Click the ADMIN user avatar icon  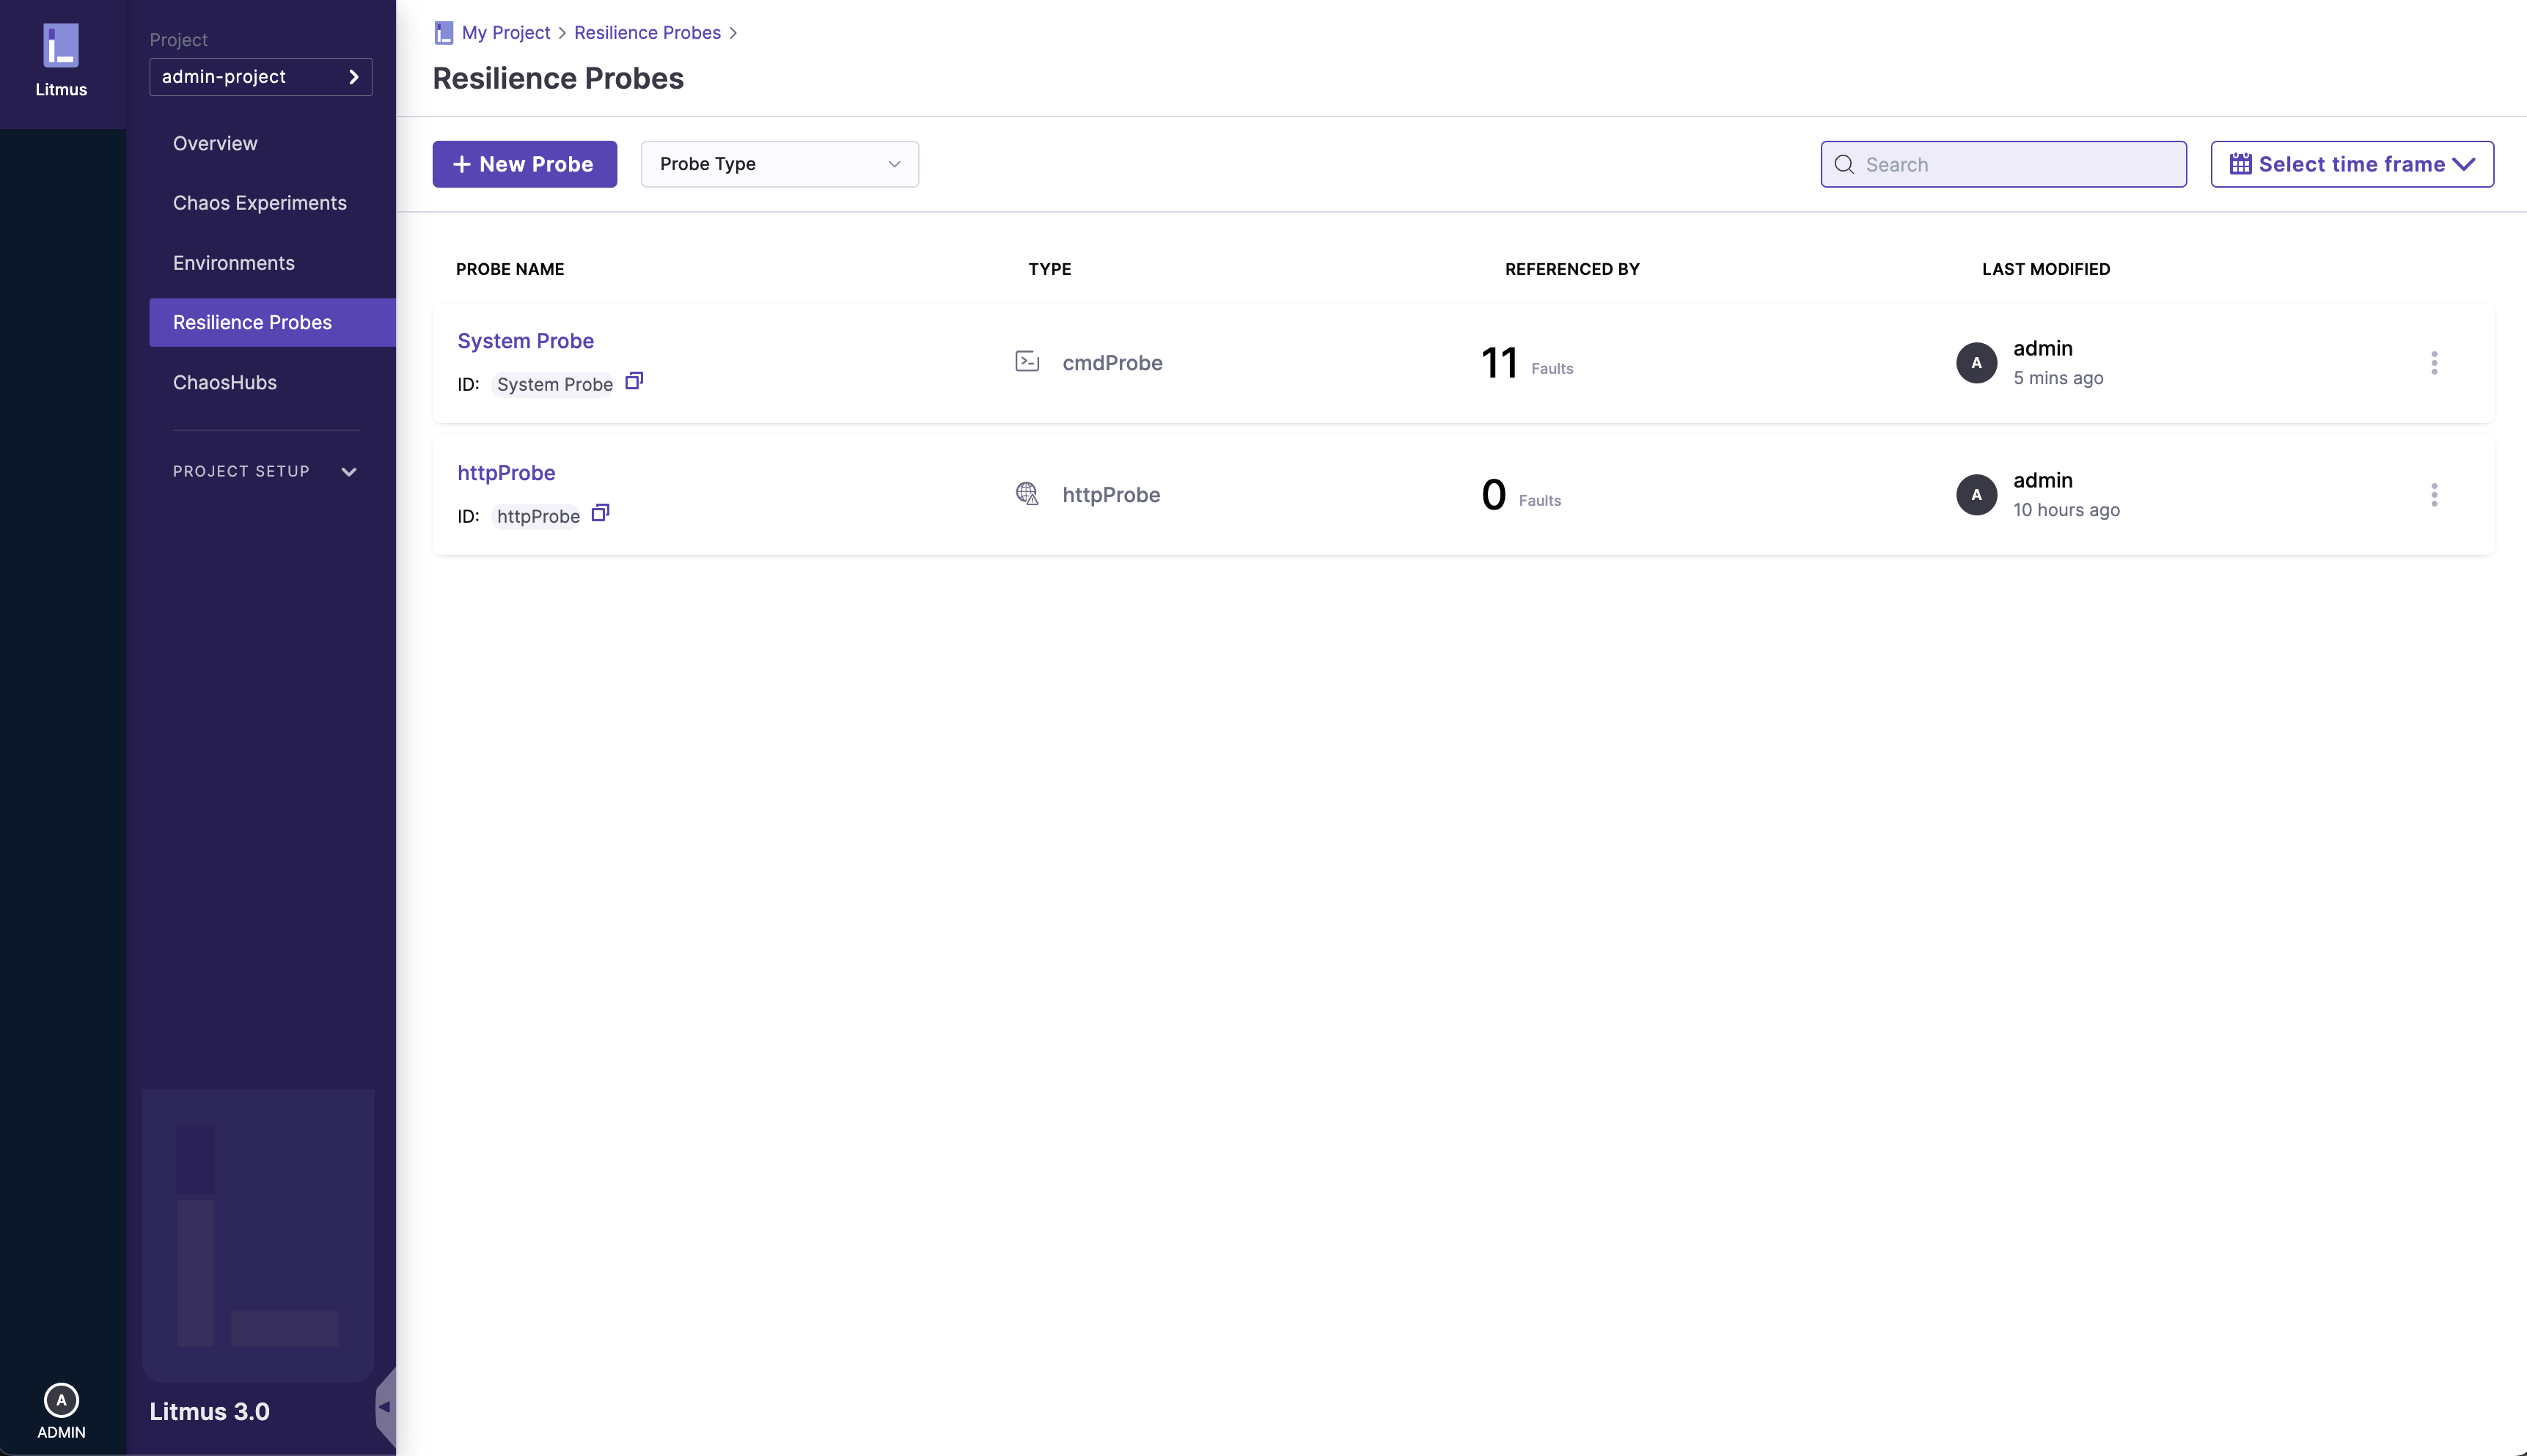tap(61, 1399)
